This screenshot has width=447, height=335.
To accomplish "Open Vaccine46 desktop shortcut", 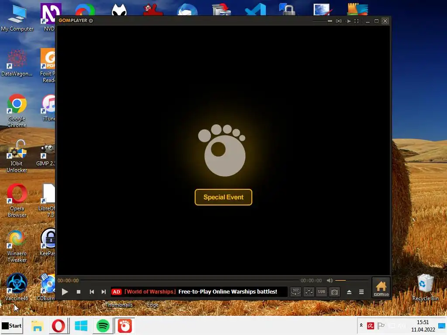I will point(17,287).
